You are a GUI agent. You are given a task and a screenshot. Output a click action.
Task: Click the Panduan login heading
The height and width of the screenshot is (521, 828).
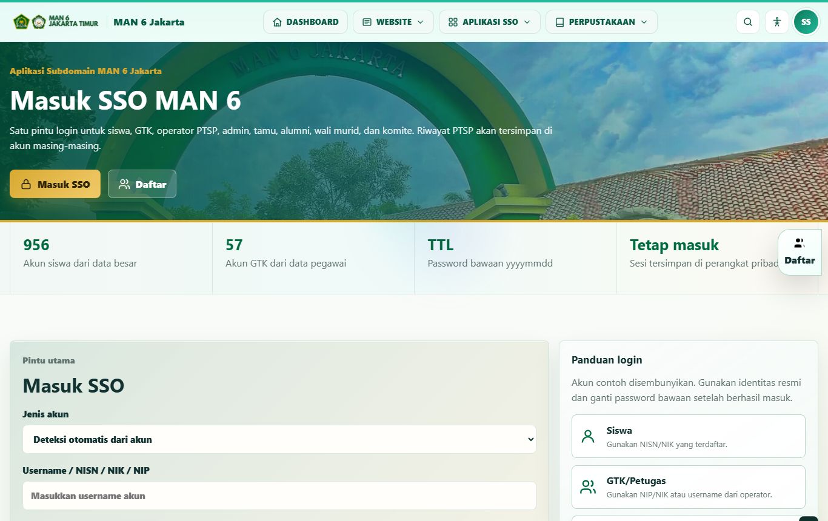pos(607,360)
